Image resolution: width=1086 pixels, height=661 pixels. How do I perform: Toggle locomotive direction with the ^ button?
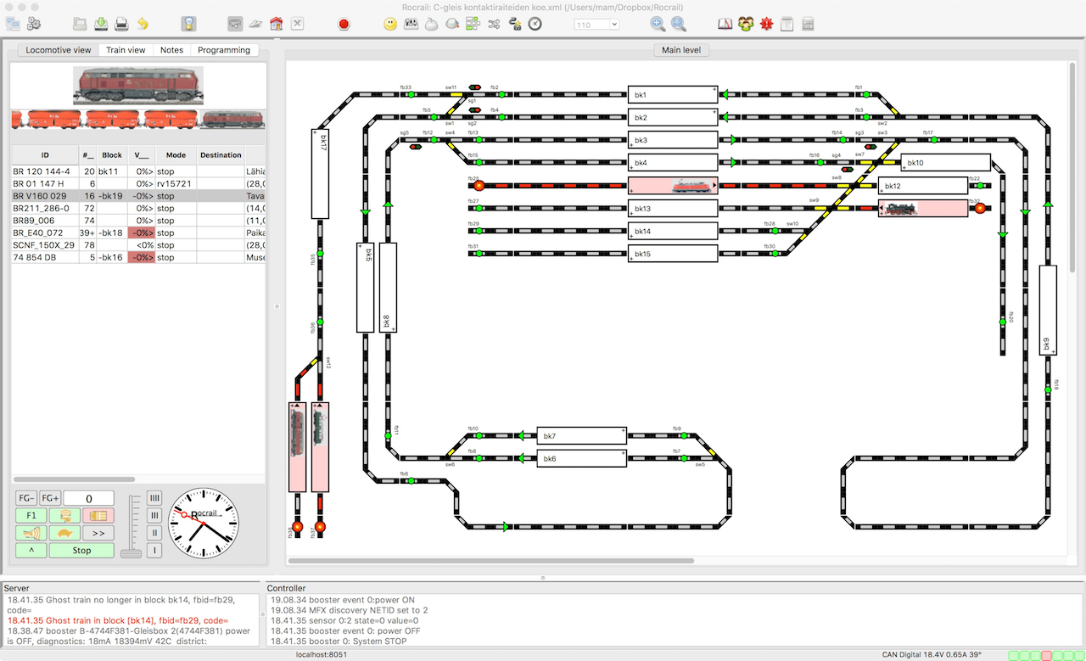tap(31, 550)
